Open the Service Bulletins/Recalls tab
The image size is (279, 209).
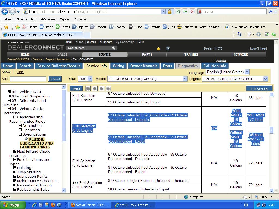[59, 66]
